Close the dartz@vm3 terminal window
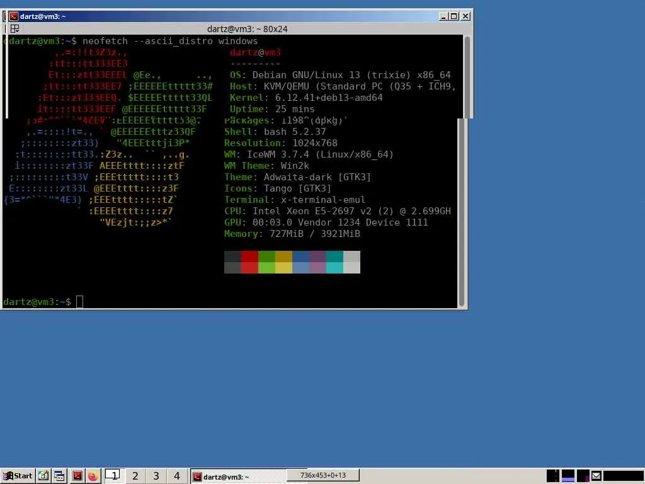Viewport: 645px width, 484px height. click(x=465, y=16)
